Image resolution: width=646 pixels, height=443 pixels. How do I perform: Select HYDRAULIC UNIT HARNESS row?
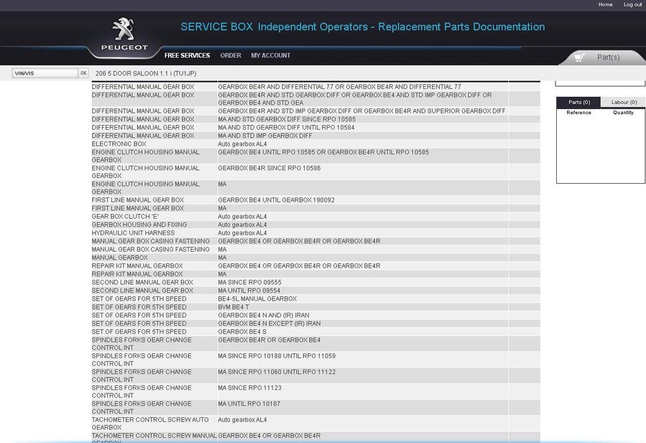(x=316, y=233)
